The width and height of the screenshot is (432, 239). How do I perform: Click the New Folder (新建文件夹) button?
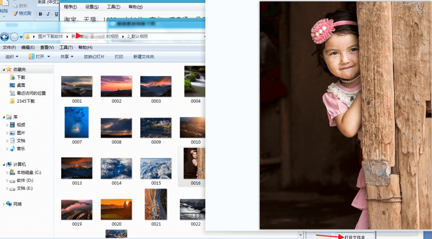[x=144, y=57]
